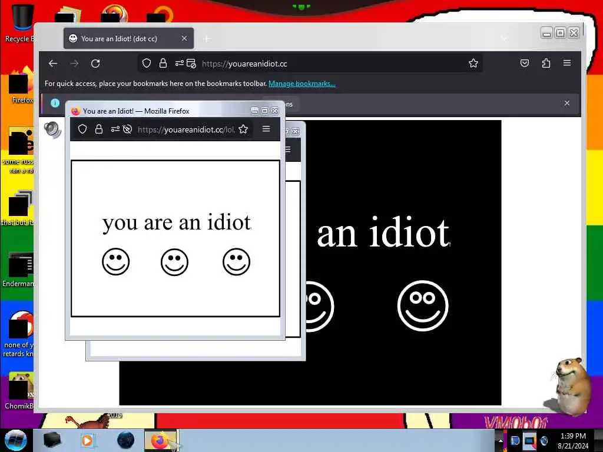
Task: Select the 'You are an Idiot! (dot cc)' tab
Action: pos(128,38)
